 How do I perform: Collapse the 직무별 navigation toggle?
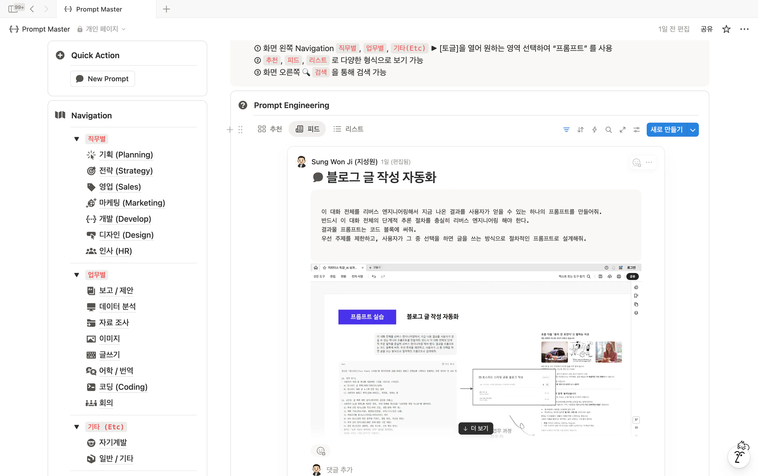pyautogui.click(x=76, y=139)
